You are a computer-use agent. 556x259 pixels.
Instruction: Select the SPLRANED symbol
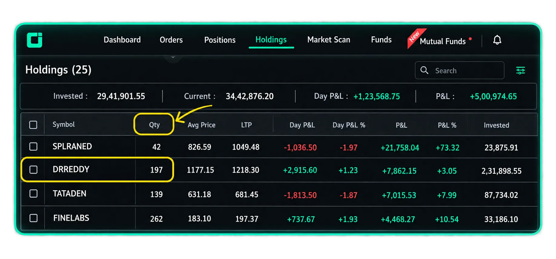click(x=72, y=146)
